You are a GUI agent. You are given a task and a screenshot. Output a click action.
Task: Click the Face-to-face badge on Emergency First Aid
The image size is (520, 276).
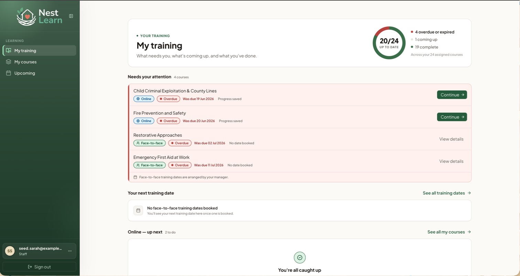pos(150,165)
